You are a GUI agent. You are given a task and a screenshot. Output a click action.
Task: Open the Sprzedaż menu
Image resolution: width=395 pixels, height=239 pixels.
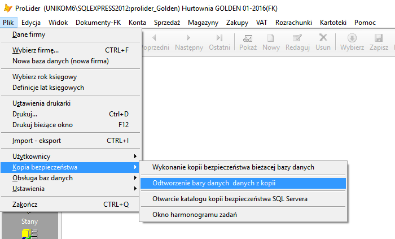pyautogui.click(x=167, y=23)
